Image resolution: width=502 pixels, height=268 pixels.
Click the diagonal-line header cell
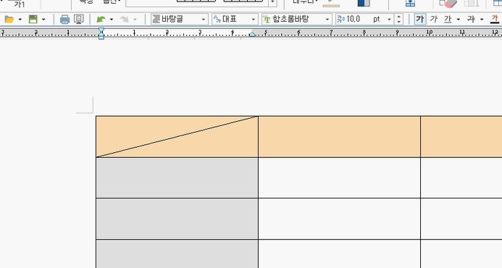click(177, 137)
